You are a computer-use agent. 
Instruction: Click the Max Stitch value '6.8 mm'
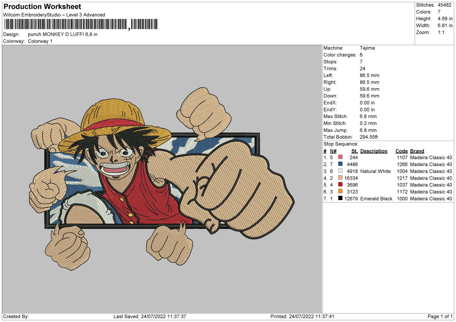(368, 116)
